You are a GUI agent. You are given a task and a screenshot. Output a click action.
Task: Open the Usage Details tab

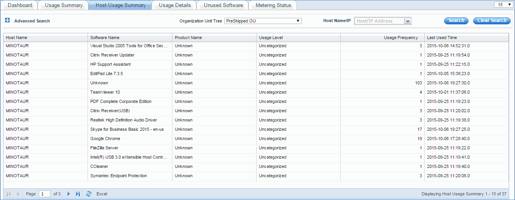pyautogui.click(x=175, y=5)
